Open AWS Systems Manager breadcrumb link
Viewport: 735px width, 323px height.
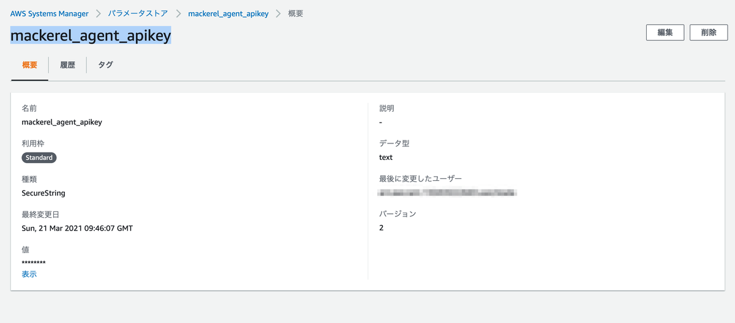pyautogui.click(x=50, y=13)
